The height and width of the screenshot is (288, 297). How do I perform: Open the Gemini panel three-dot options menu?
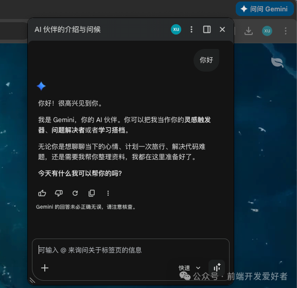click(191, 29)
